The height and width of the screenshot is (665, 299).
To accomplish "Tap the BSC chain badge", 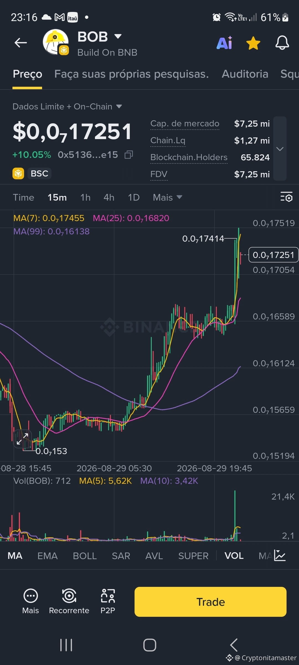I will pyautogui.click(x=39, y=173).
